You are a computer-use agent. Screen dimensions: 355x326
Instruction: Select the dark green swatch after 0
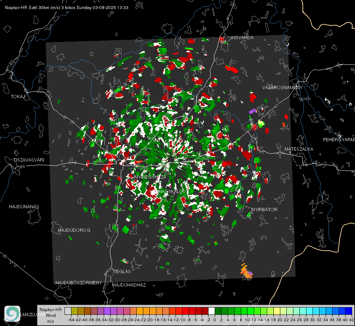coord(218,311)
